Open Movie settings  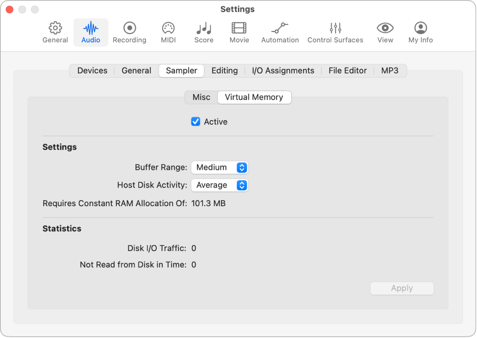click(x=239, y=32)
